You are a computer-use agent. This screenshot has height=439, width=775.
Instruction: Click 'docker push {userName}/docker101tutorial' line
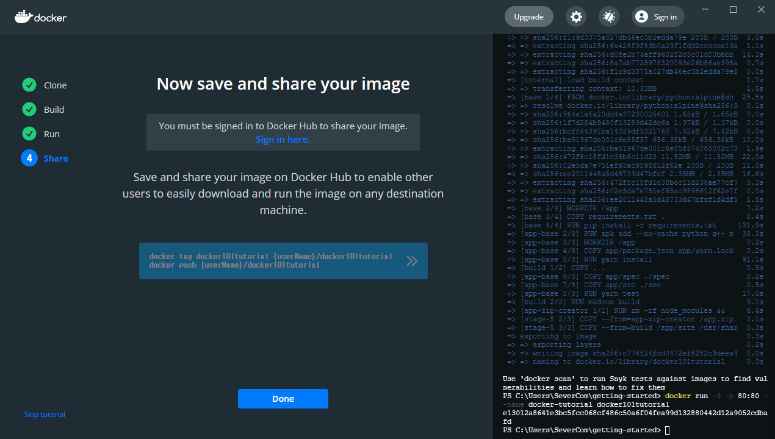[234, 265]
